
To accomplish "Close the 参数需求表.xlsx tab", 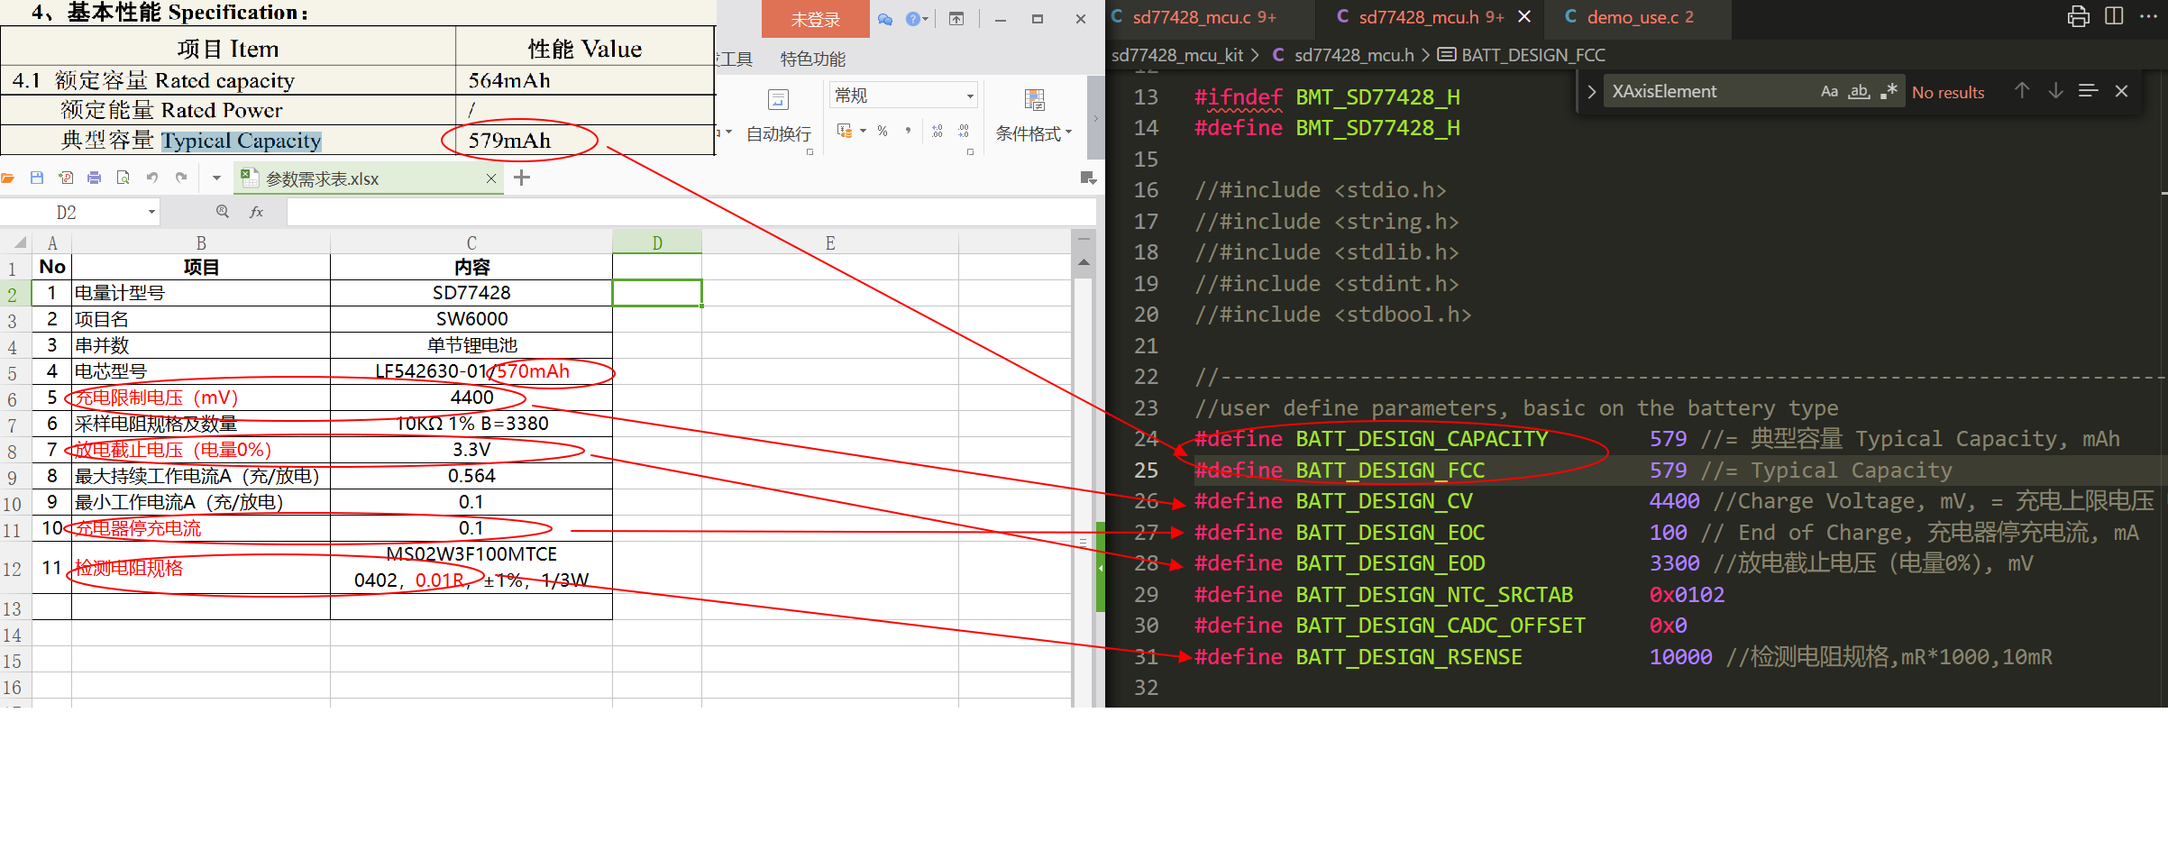I will [x=491, y=178].
